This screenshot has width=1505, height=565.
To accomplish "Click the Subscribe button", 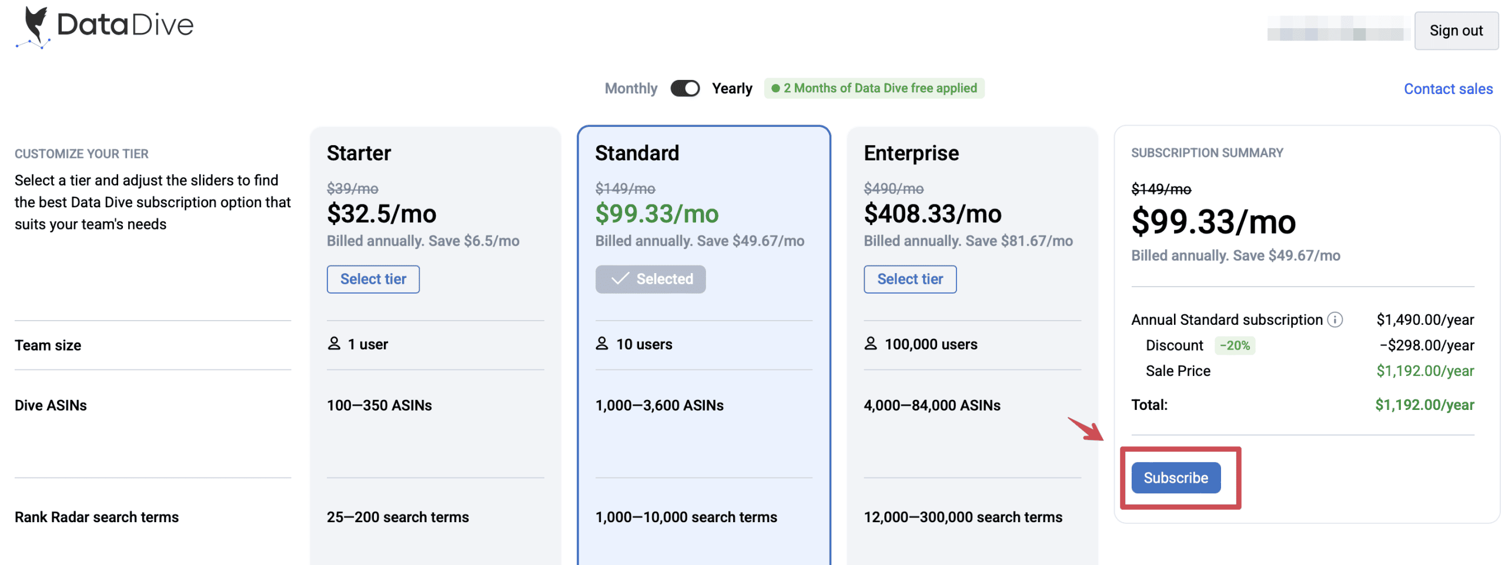I will (x=1175, y=477).
